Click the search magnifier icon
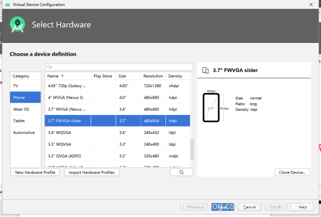Screen dimensions: 321x217 [49, 67]
